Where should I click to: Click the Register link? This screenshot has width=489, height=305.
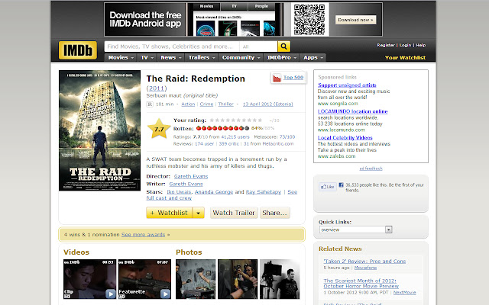coord(386,45)
